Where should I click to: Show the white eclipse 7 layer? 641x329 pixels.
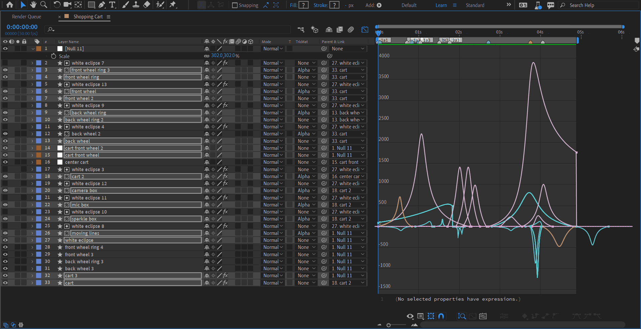5,63
